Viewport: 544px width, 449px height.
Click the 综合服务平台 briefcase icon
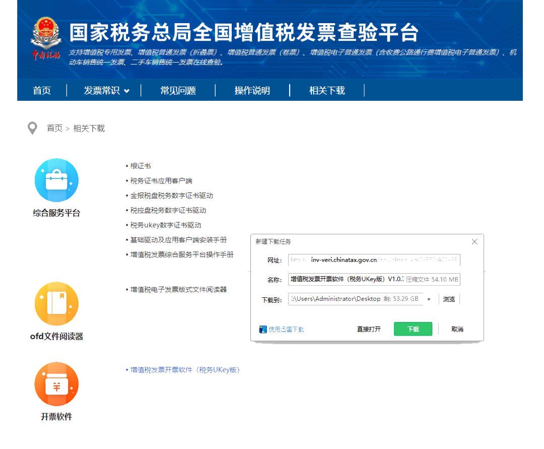click(x=56, y=180)
